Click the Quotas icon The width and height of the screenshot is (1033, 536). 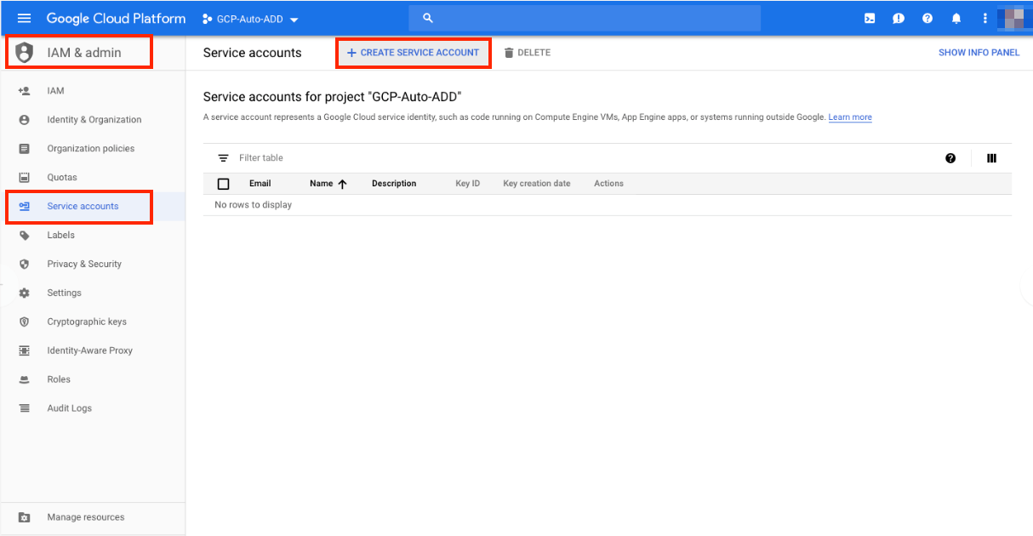coord(24,178)
